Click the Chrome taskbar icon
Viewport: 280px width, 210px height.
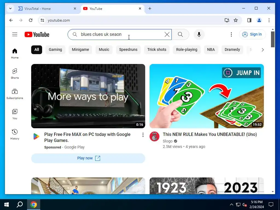[x=34, y=205]
